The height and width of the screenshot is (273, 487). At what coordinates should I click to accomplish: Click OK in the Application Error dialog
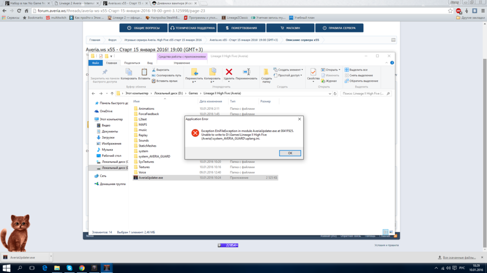coord(290,153)
